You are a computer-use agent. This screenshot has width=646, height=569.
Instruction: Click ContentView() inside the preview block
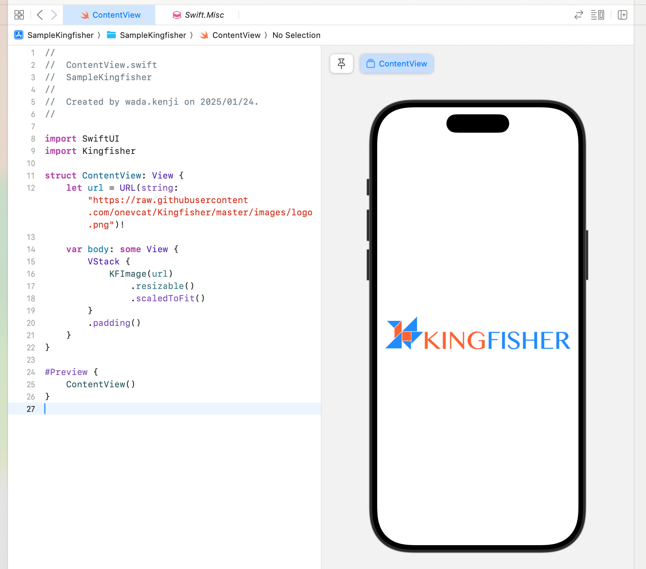101,384
